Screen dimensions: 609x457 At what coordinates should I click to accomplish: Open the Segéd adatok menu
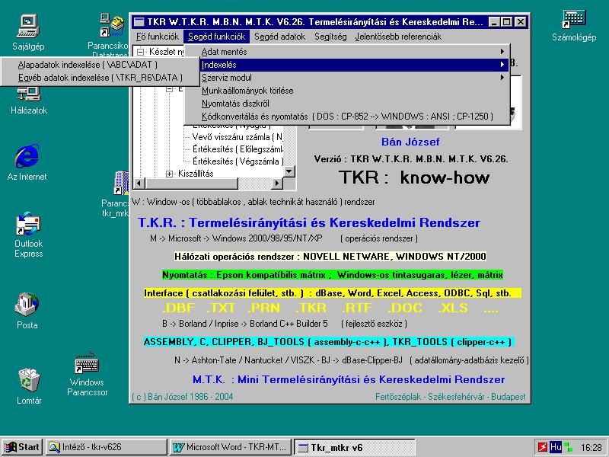point(279,37)
